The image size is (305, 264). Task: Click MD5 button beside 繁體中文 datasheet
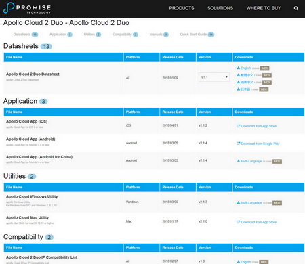pyautogui.click(x=267, y=75)
